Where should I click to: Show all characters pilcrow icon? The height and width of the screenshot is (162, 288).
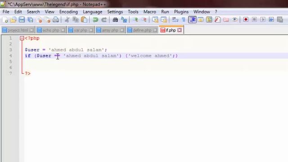tap(184, 20)
